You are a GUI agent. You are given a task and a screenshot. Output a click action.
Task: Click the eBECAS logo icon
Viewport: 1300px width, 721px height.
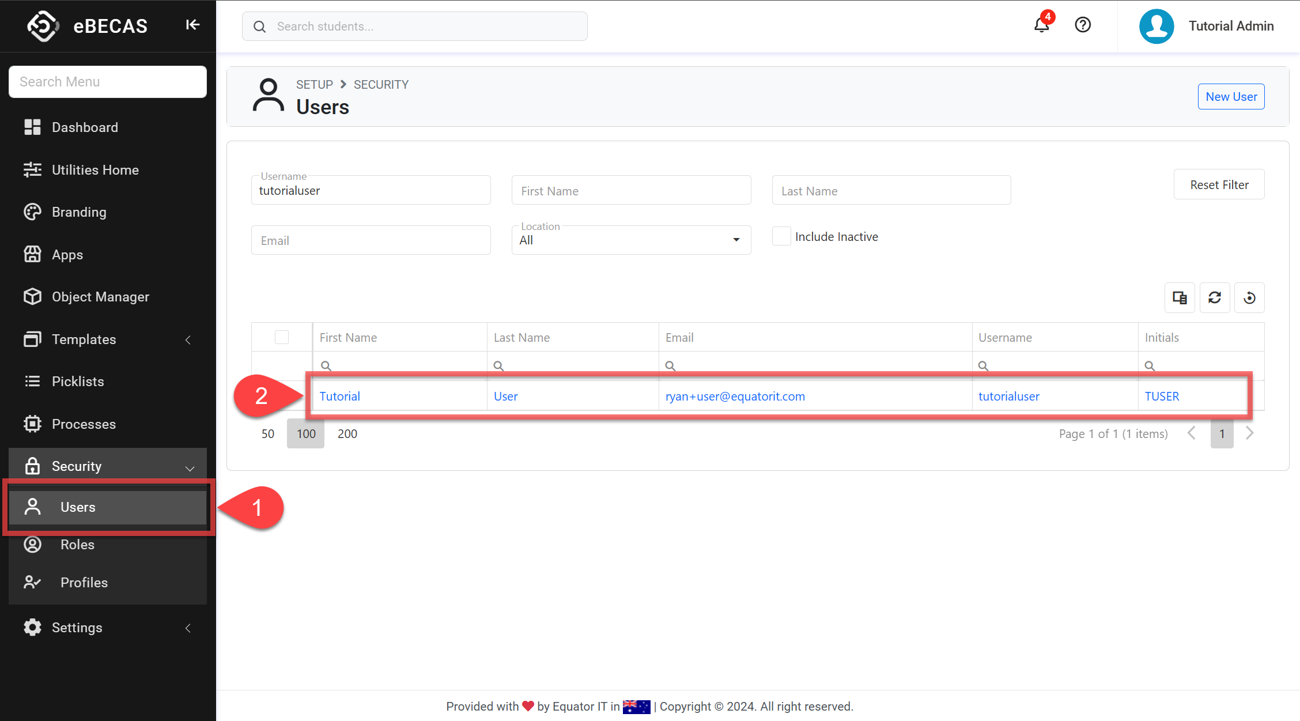(43, 26)
